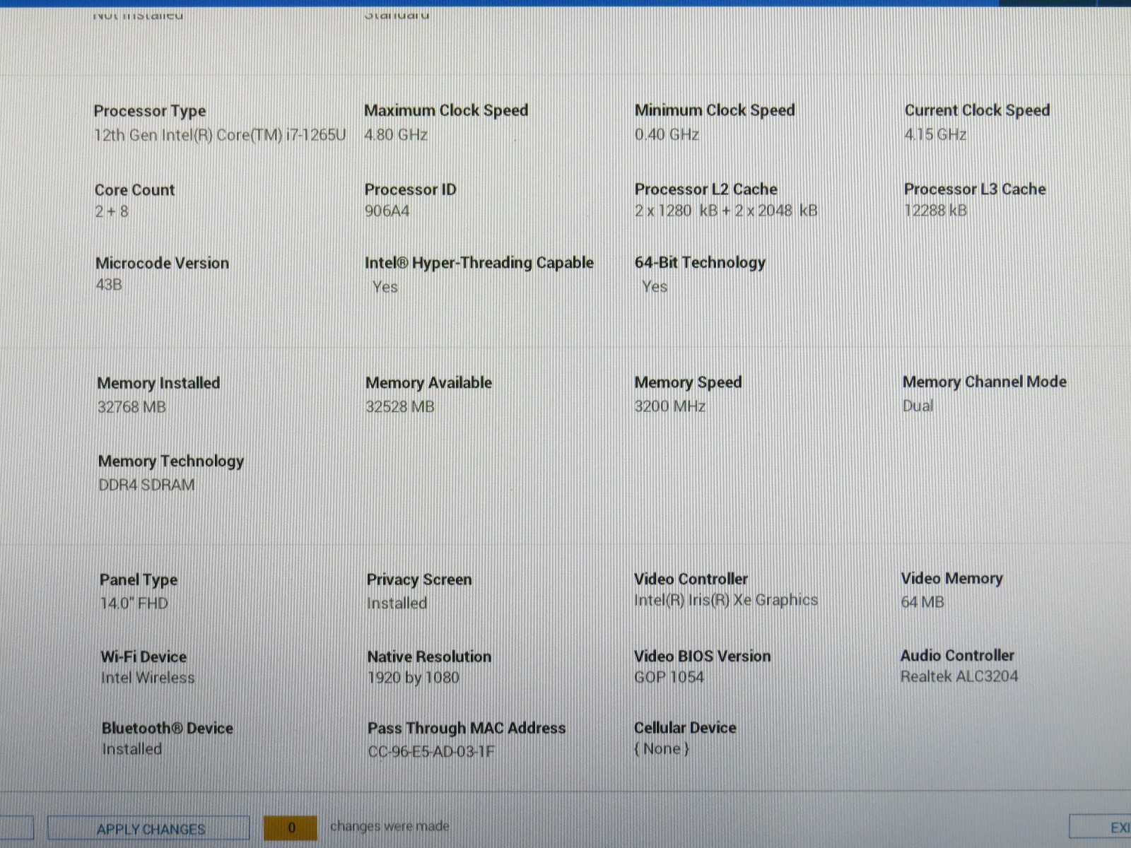
Task: Click the orange changes counter showing 0
Action: [x=291, y=828]
